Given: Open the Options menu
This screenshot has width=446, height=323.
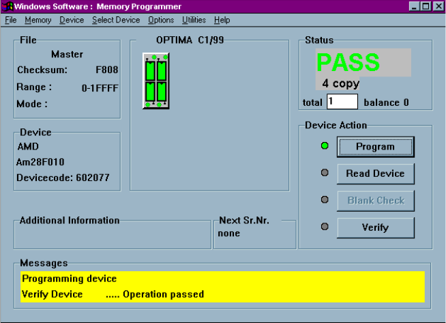Looking at the screenshot, I should (x=161, y=20).
